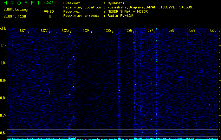Click the version label 1.00f
The image size is (221, 140).
point(48,3)
